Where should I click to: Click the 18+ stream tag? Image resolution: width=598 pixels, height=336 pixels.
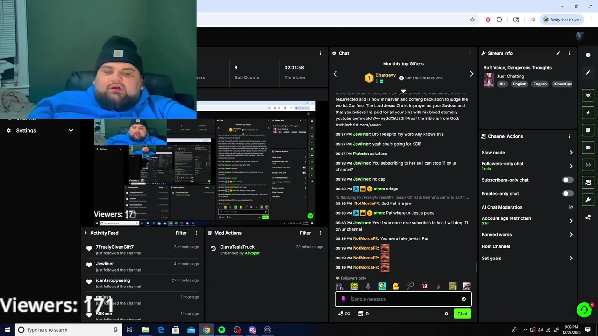point(502,84)
